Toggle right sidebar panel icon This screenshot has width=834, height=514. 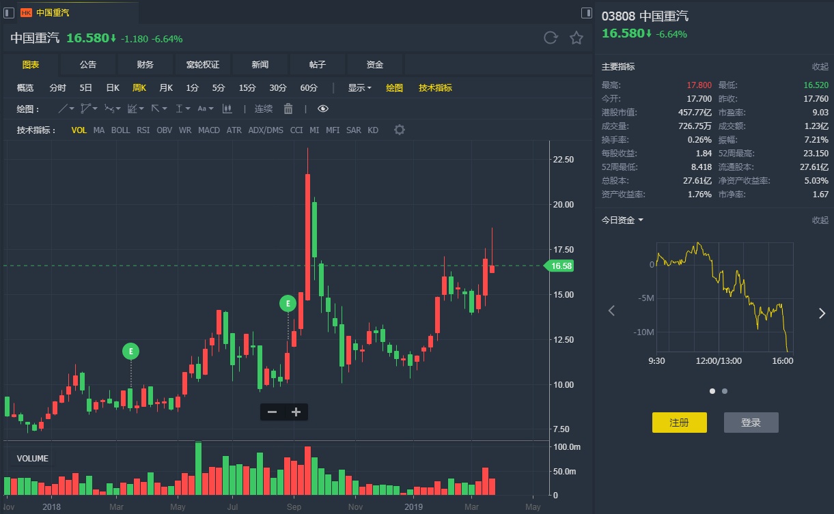pyautogui.click(x=586, y=12)
